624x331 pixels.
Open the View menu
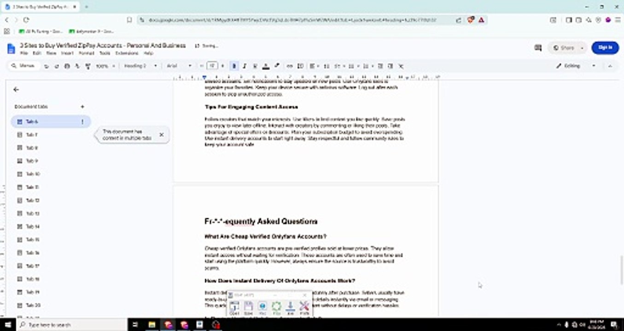click(x=51, y=53)
